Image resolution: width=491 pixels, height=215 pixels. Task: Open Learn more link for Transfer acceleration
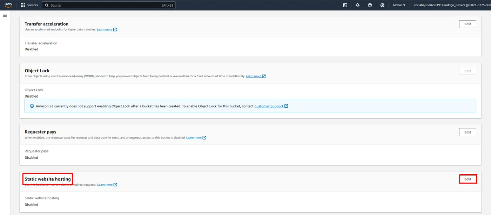pos(107,29)
